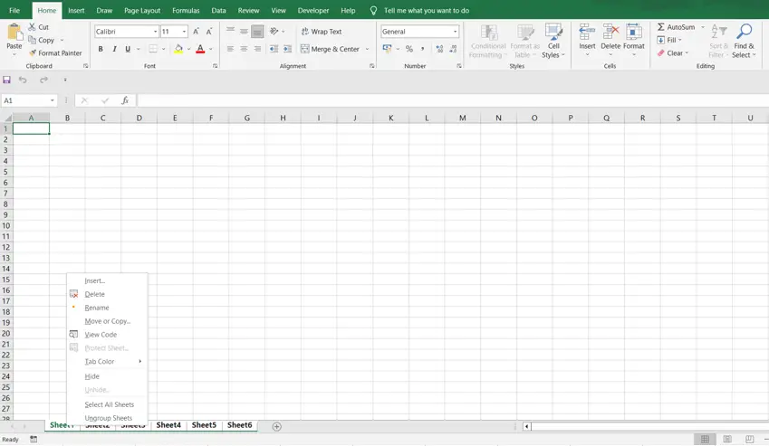The image size is (769, 446).
Task: Click the Select All corner triangle
Action: coord(7,118)
